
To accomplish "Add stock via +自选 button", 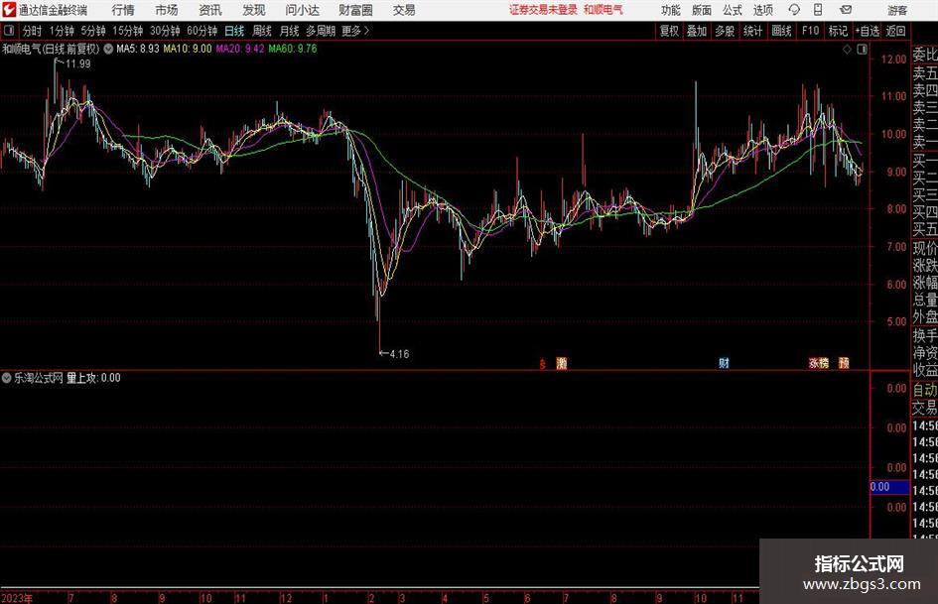I will click(868, 31).
